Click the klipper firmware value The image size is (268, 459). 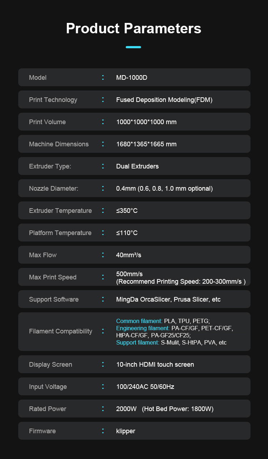(126, 431)
